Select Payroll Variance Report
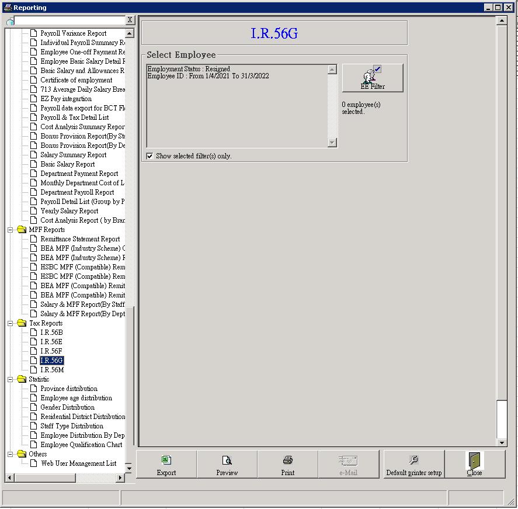 [x=73, y=33]
